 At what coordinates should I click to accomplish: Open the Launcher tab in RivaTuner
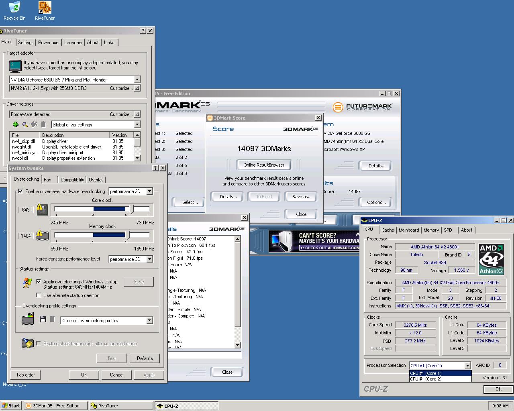[73, 43]
